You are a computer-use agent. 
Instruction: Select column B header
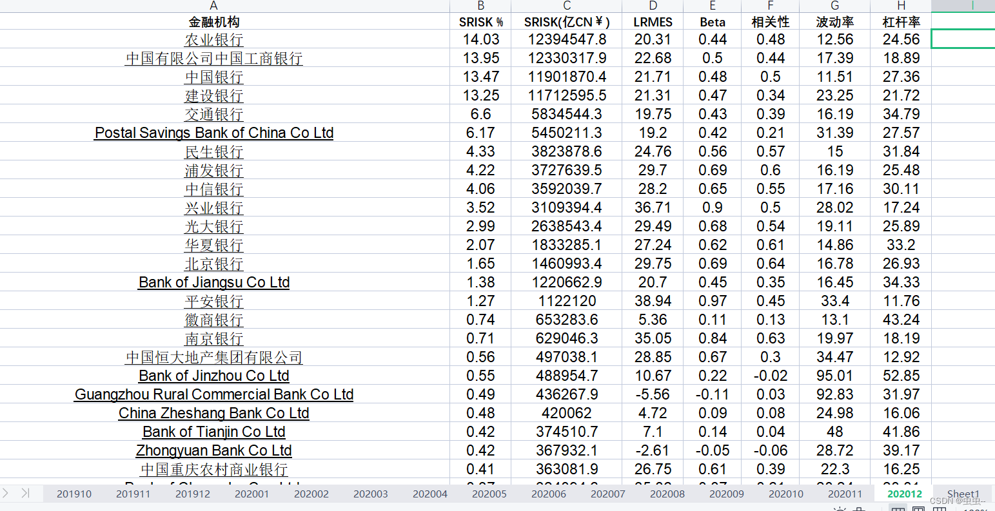(x=480, y=6)
